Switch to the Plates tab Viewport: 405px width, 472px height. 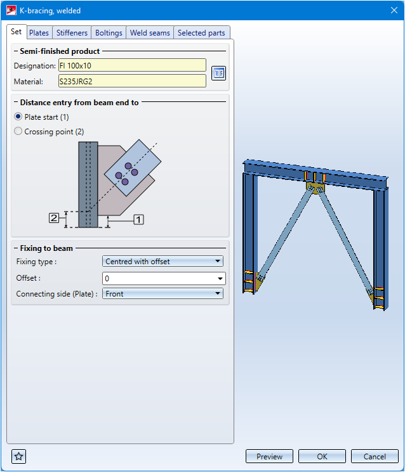click(39, 32)
